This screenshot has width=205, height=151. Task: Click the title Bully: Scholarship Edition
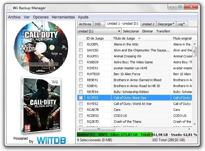(131, 92)
